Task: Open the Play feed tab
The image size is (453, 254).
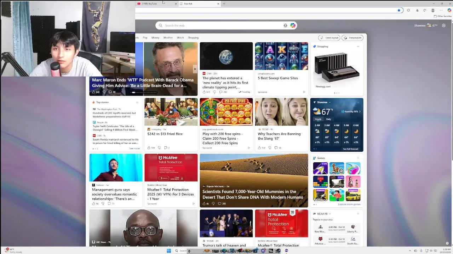Action: point(145,38)
